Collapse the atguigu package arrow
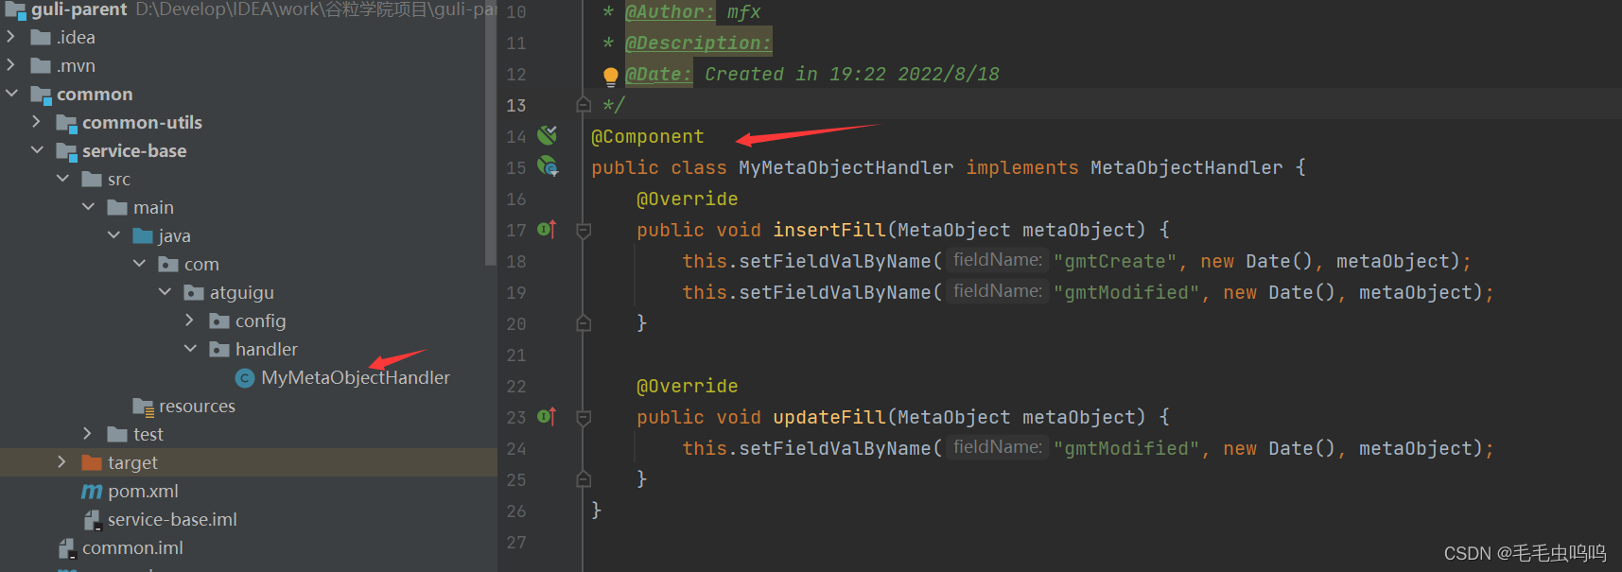This screenshot has height=572, width=1622. coord(165,292)
